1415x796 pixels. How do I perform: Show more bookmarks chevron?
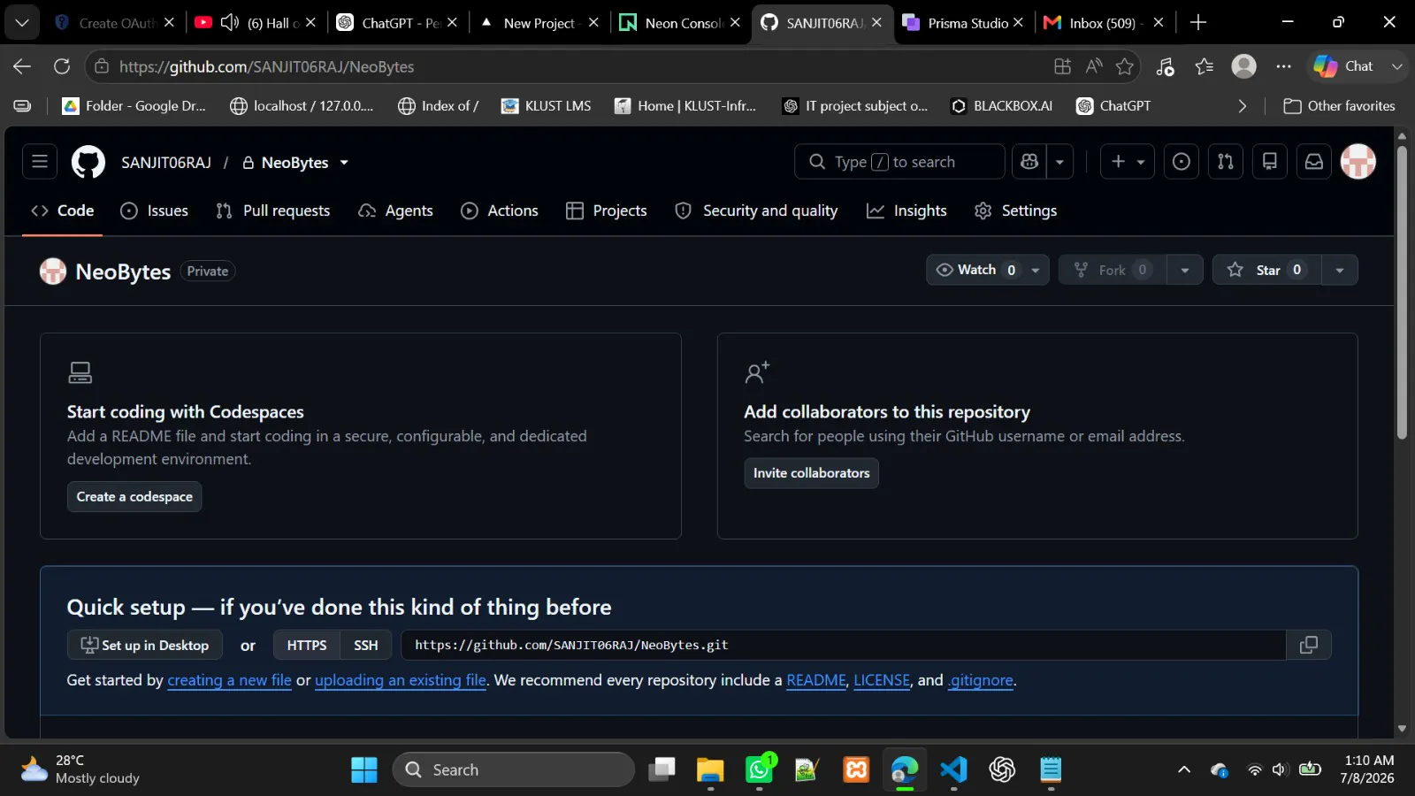1243,106
